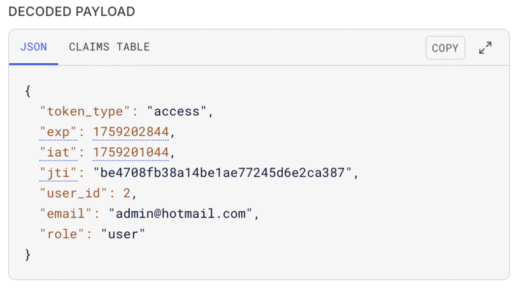Expand the decoded payload panel to fullscreen
This screenshot has width=519, height=292.
[485, 48]
